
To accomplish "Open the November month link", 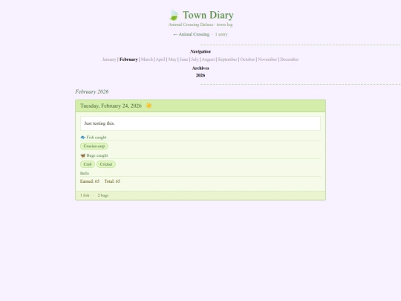I will pos(267,59).
